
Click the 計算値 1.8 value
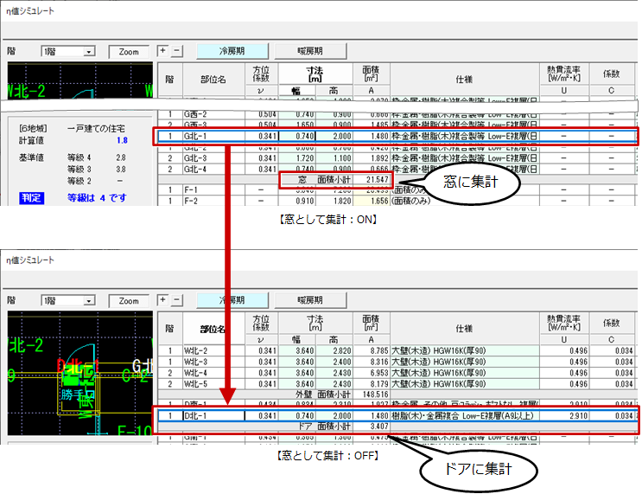click(122, 141)
